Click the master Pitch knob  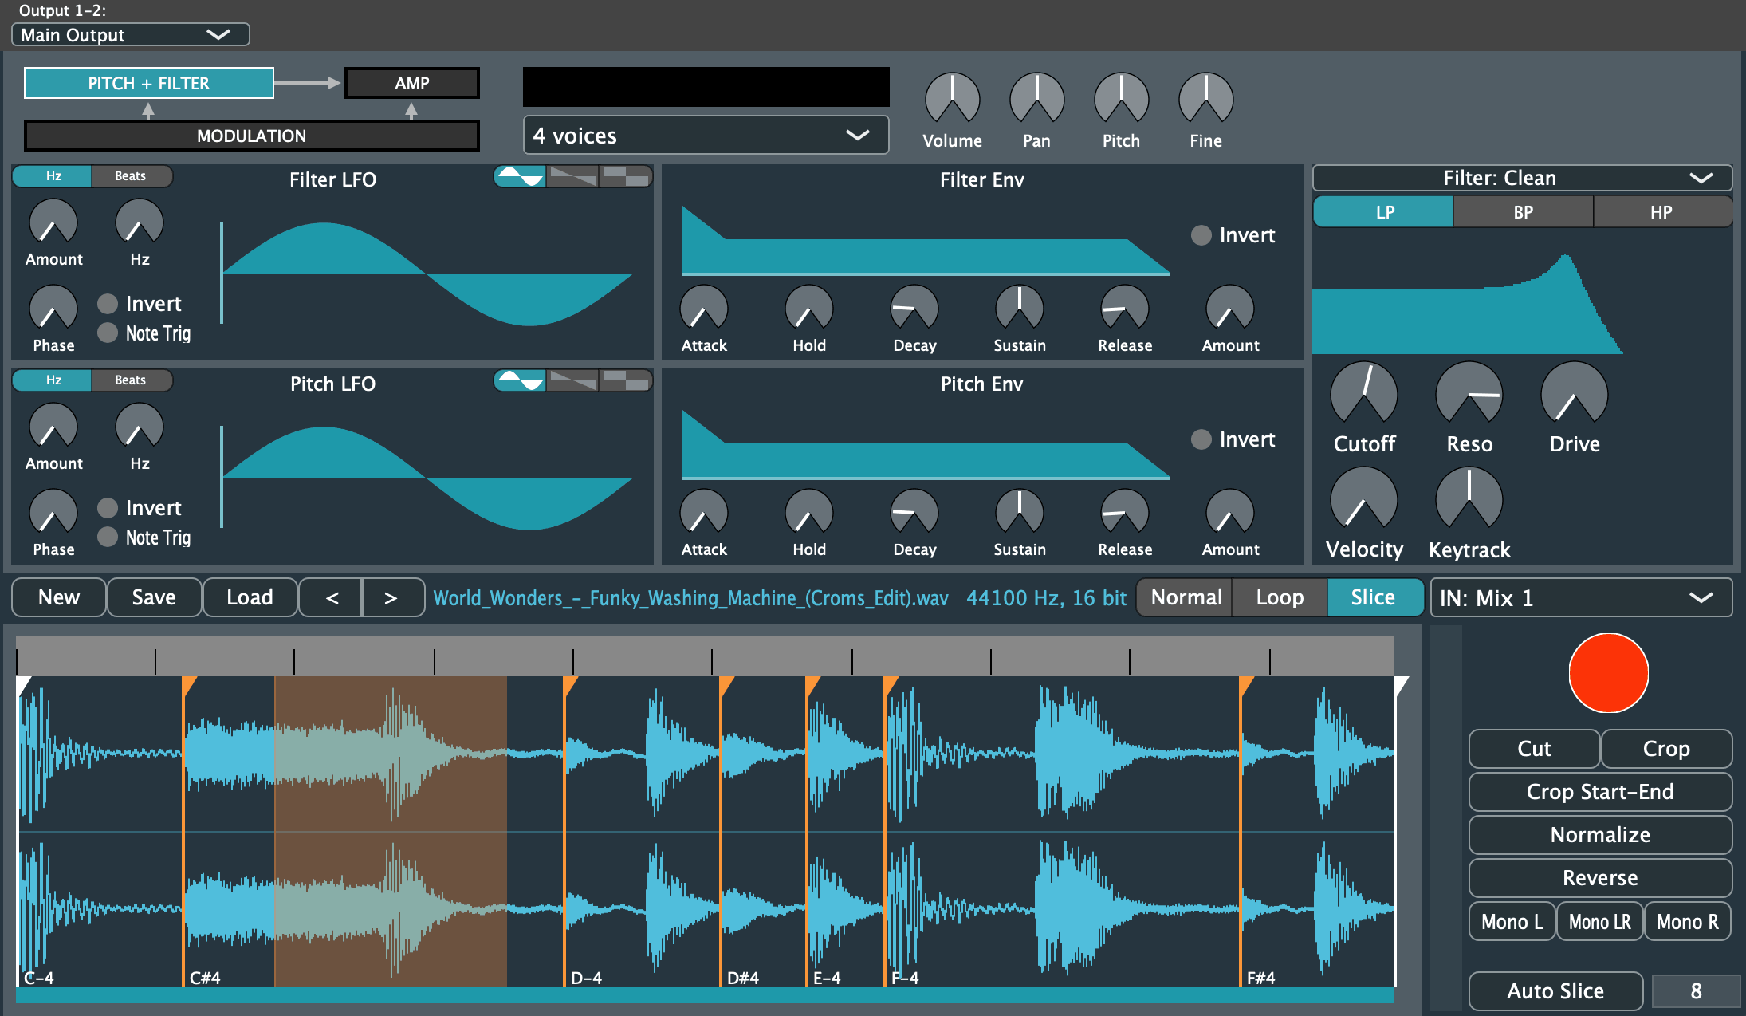coord(1121,99)
